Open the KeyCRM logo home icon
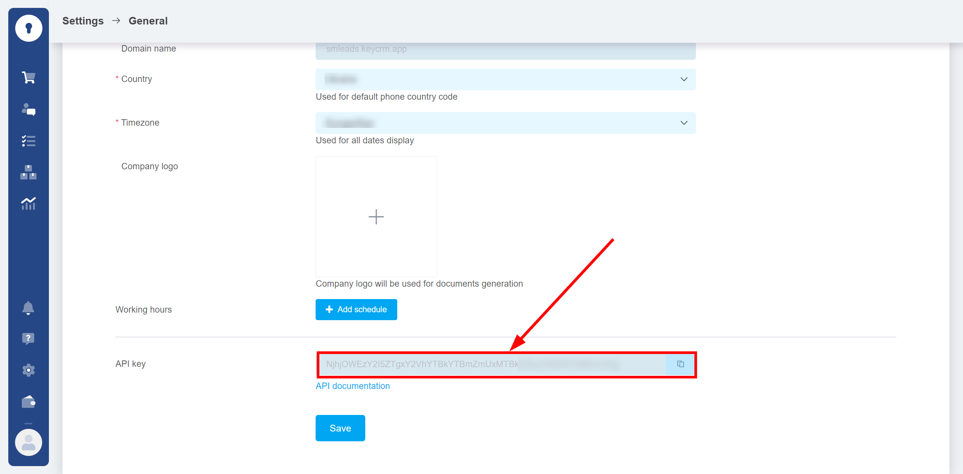This screenshot has height=474, width=963. point(29,28)
